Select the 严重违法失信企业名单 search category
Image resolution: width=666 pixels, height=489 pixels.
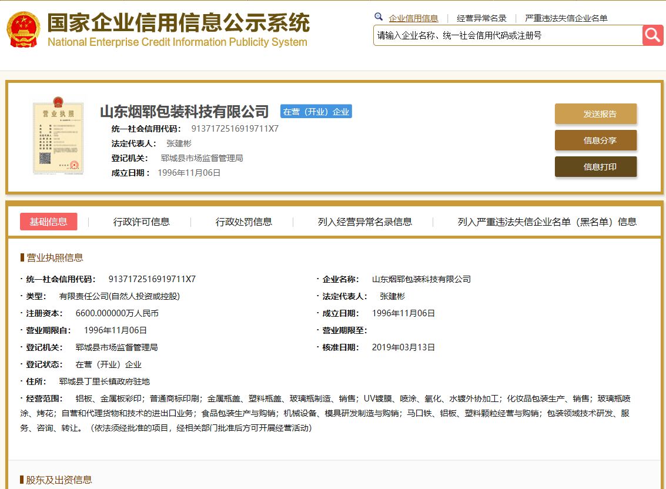(x=566, y=18)
